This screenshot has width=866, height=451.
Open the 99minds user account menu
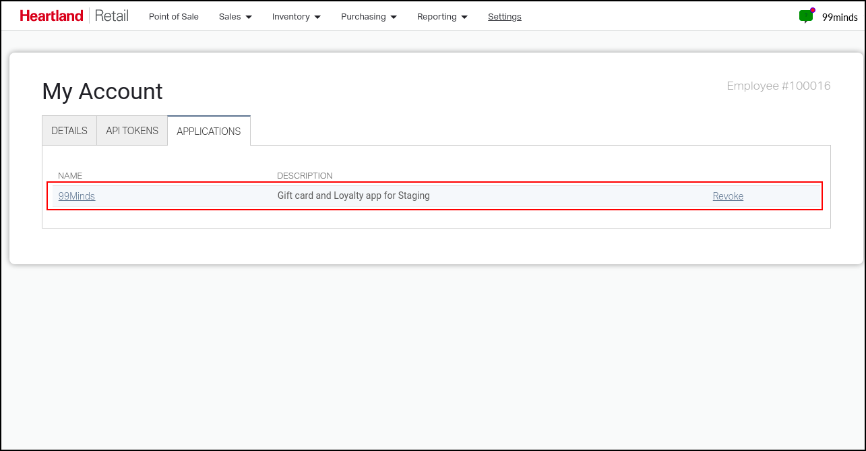tap(840, 18)
